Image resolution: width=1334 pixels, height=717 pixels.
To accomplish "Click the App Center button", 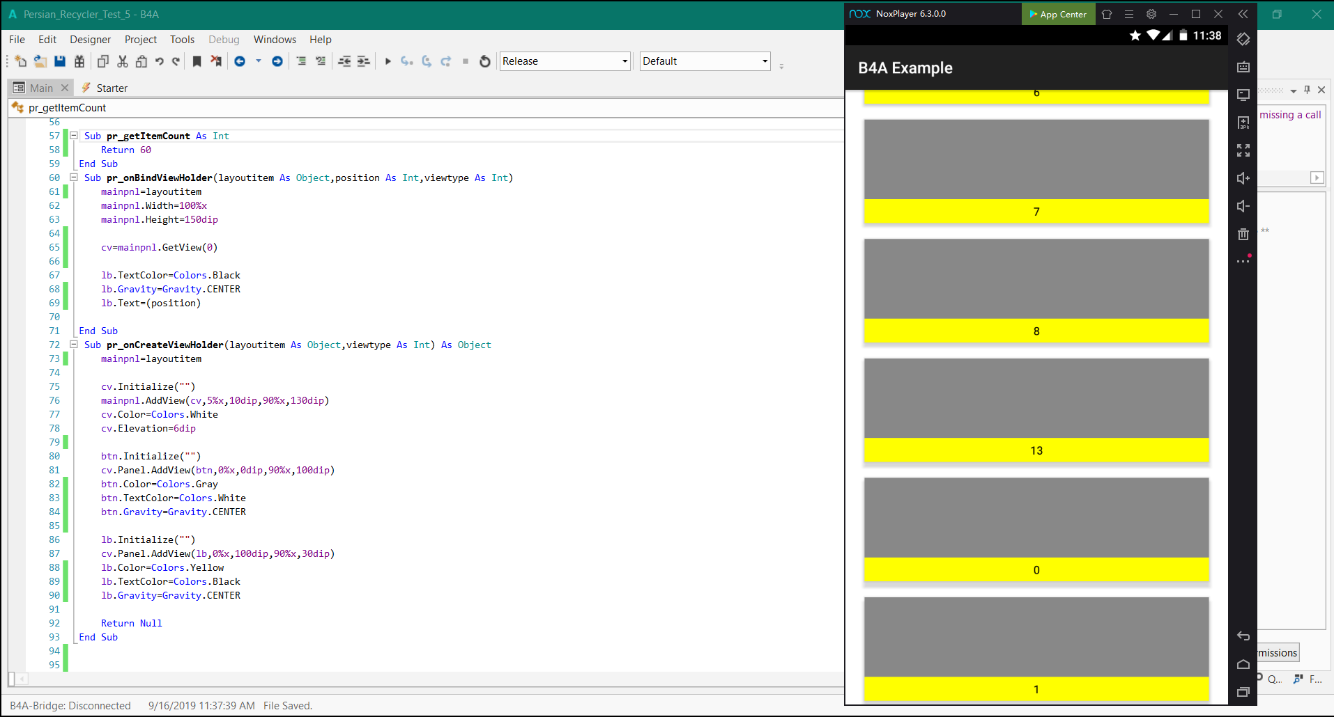I will 1058,14.
